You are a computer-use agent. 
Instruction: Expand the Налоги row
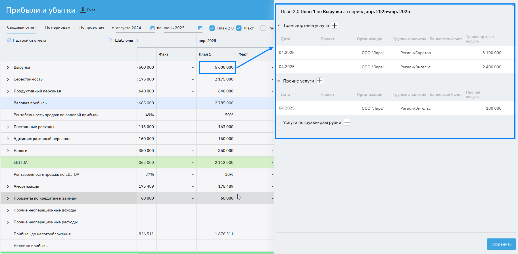pos(8,151)
